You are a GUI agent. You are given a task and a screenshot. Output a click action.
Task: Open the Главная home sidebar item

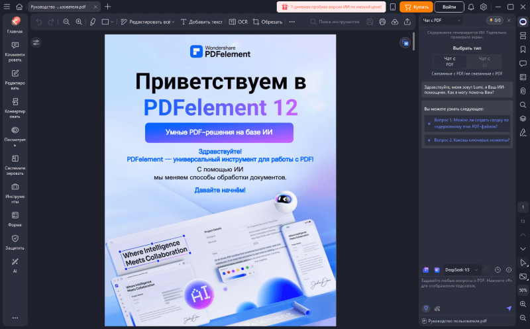click(x=15, y=25)
